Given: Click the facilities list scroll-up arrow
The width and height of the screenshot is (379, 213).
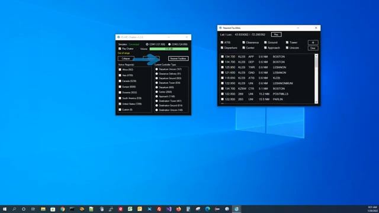Looking at the screenshot, I should [x=316, y=56].
